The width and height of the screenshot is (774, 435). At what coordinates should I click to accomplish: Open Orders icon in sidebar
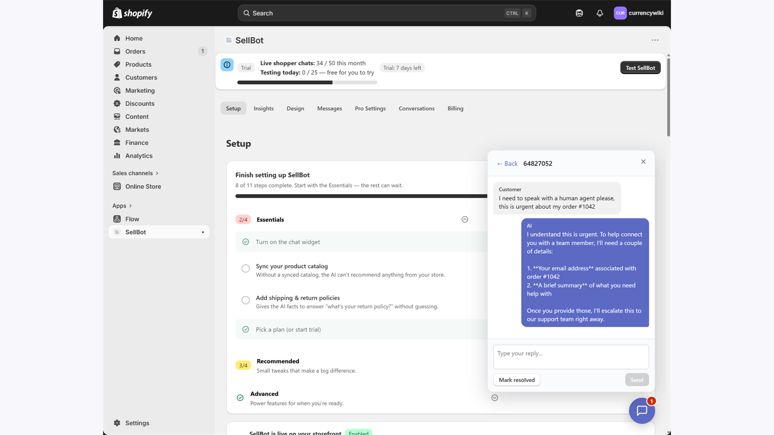117,51
